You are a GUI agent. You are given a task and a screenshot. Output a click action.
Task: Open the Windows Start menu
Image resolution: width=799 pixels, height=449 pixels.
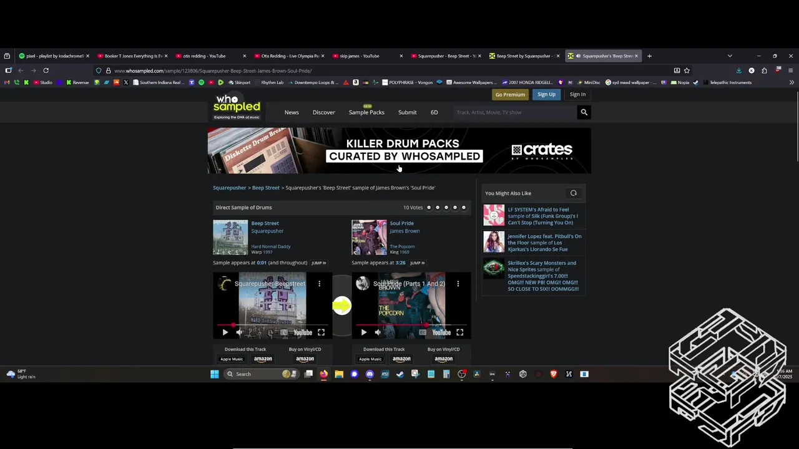coord(215,374)
